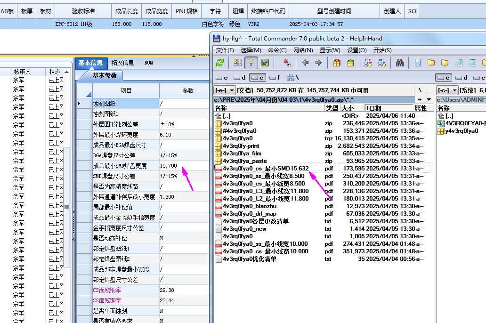Select drive c in left panel
The image size is (486, 323).
pyautogui.click(x=222, y=78)
